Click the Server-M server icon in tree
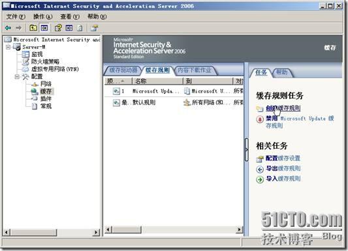The image size is (348, 251). click(x=17, y=47)
